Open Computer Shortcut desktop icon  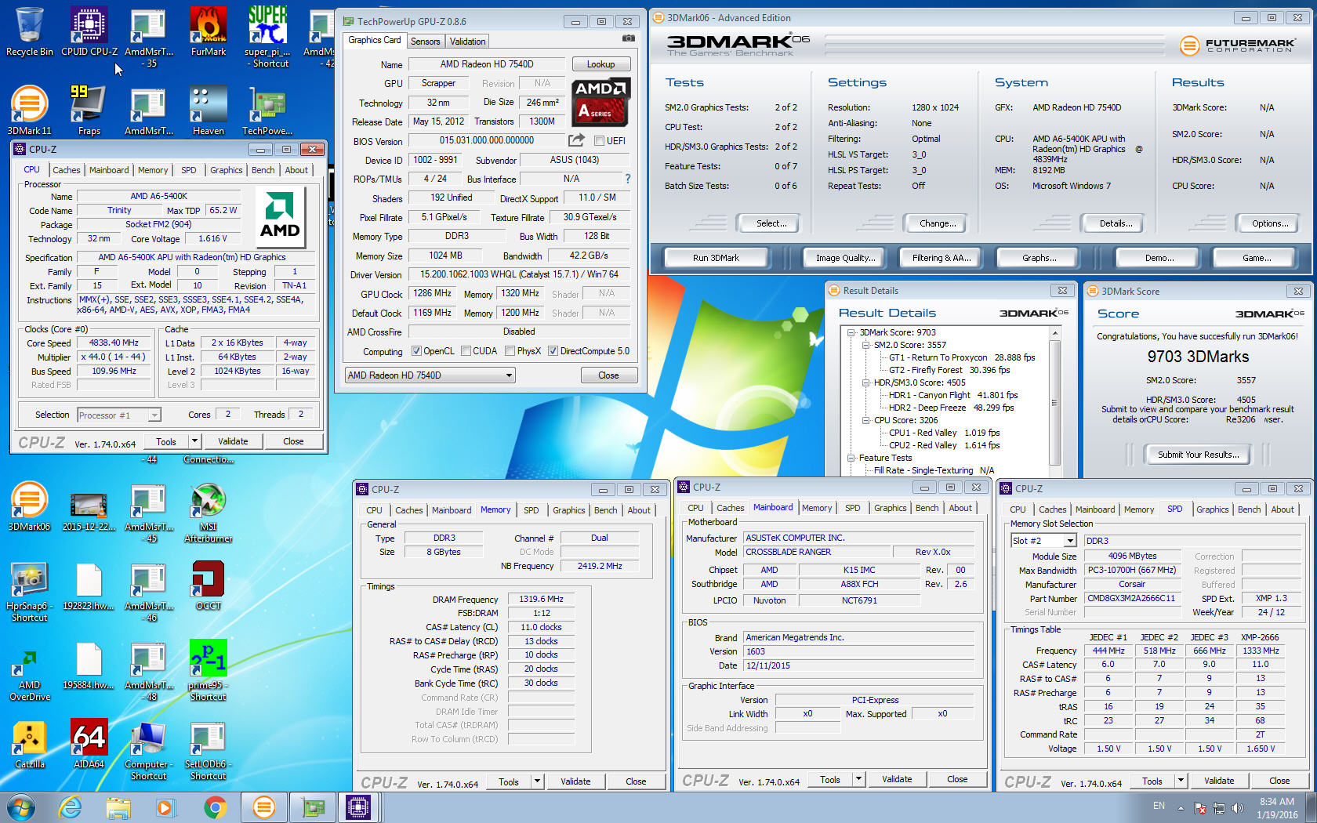click(x=149, y=751)
